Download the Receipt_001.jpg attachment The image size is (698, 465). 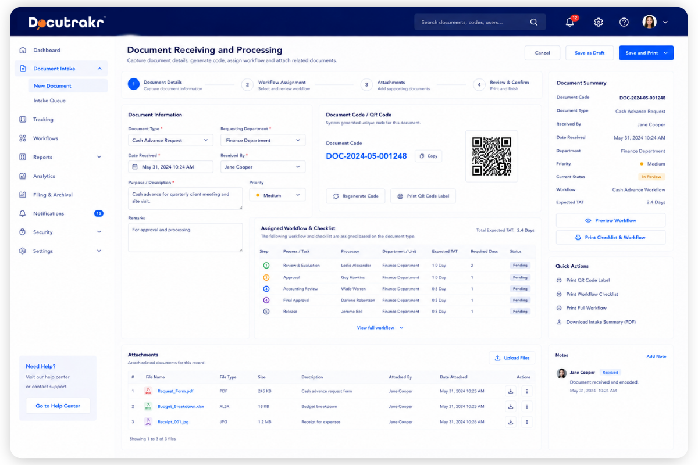[511, 422]
